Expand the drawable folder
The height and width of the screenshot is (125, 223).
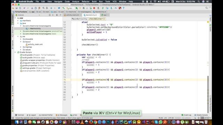21,39
